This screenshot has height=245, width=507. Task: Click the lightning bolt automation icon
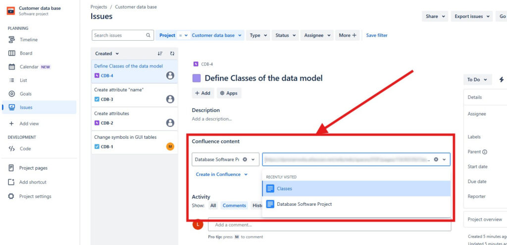(x=501, y=79)
